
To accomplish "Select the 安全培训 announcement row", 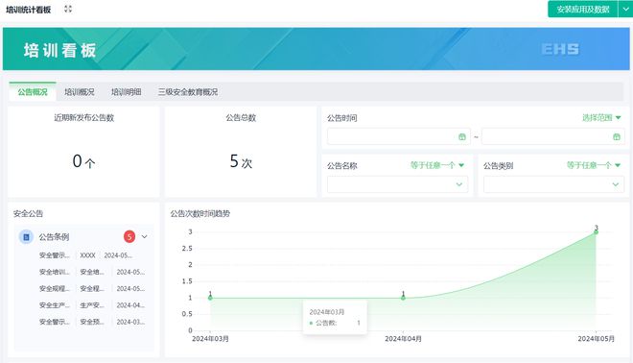I will [x=92, y=272].
